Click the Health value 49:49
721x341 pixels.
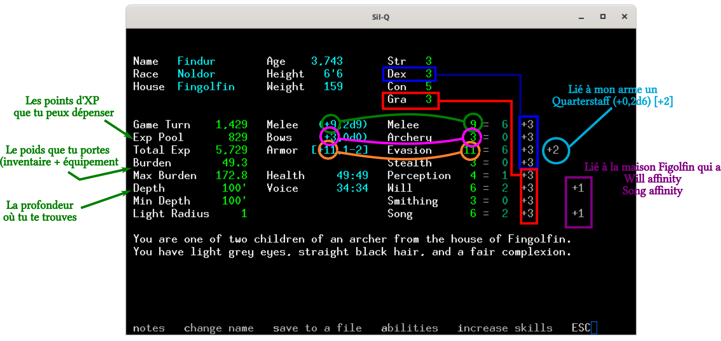pyautogui.click(x=352, y=176)
